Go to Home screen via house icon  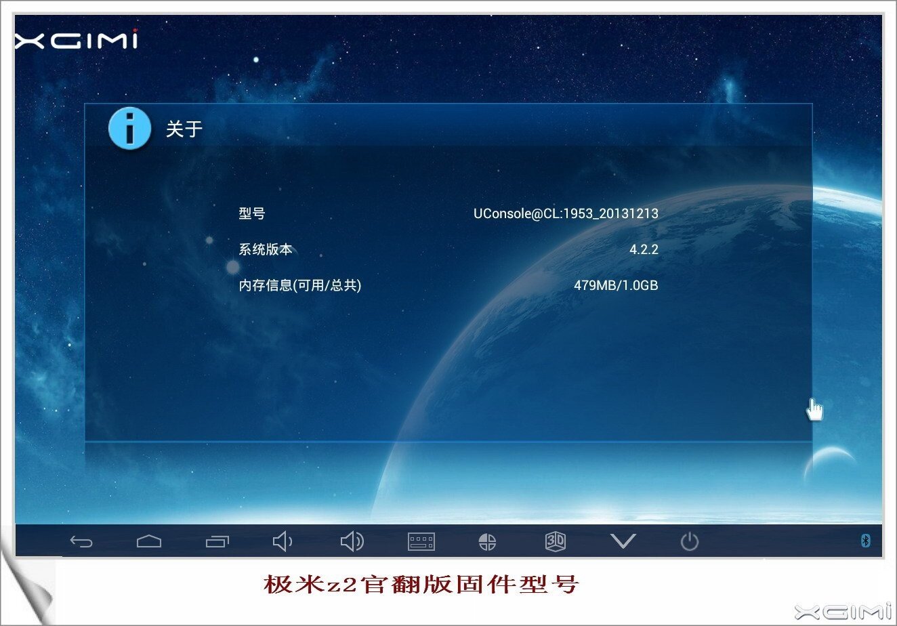pos(149,541)
